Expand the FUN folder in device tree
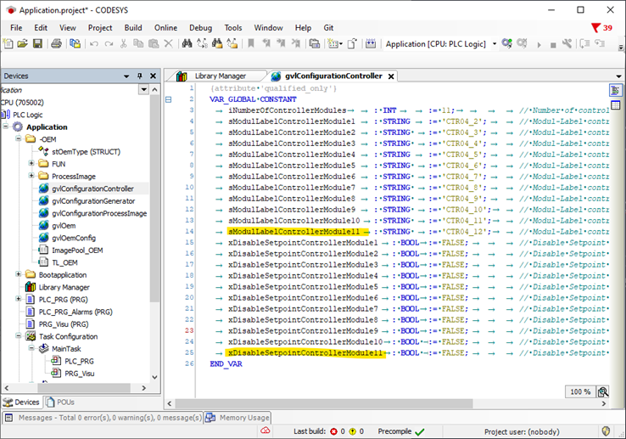The width and height of the screenshot is (626, 439). (31, 163)
